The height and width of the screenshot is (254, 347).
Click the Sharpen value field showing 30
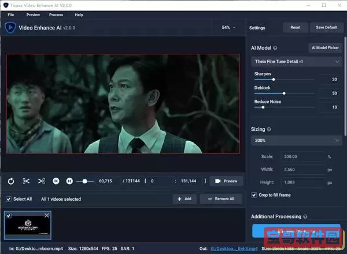[x=328, y=79]
